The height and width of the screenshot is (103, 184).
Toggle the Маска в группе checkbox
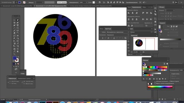click(169, 81)
